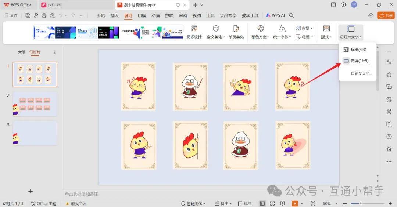Open the 背景 dropdown
The height and width of the screenshot is (207, 397).
(x=304, y=28)
